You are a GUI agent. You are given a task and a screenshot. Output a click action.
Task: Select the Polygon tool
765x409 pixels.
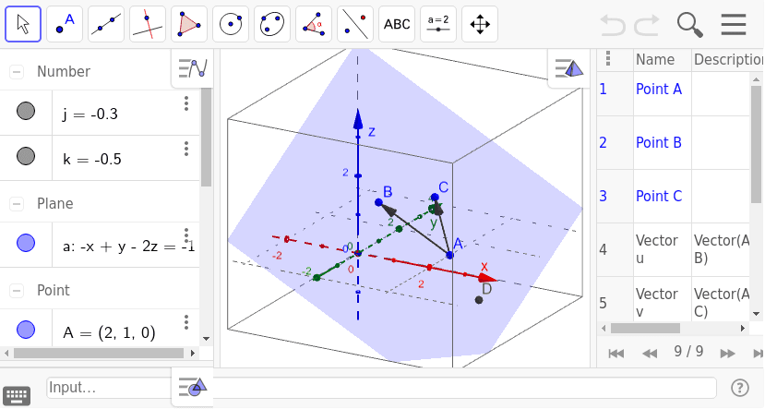(189, 24)
